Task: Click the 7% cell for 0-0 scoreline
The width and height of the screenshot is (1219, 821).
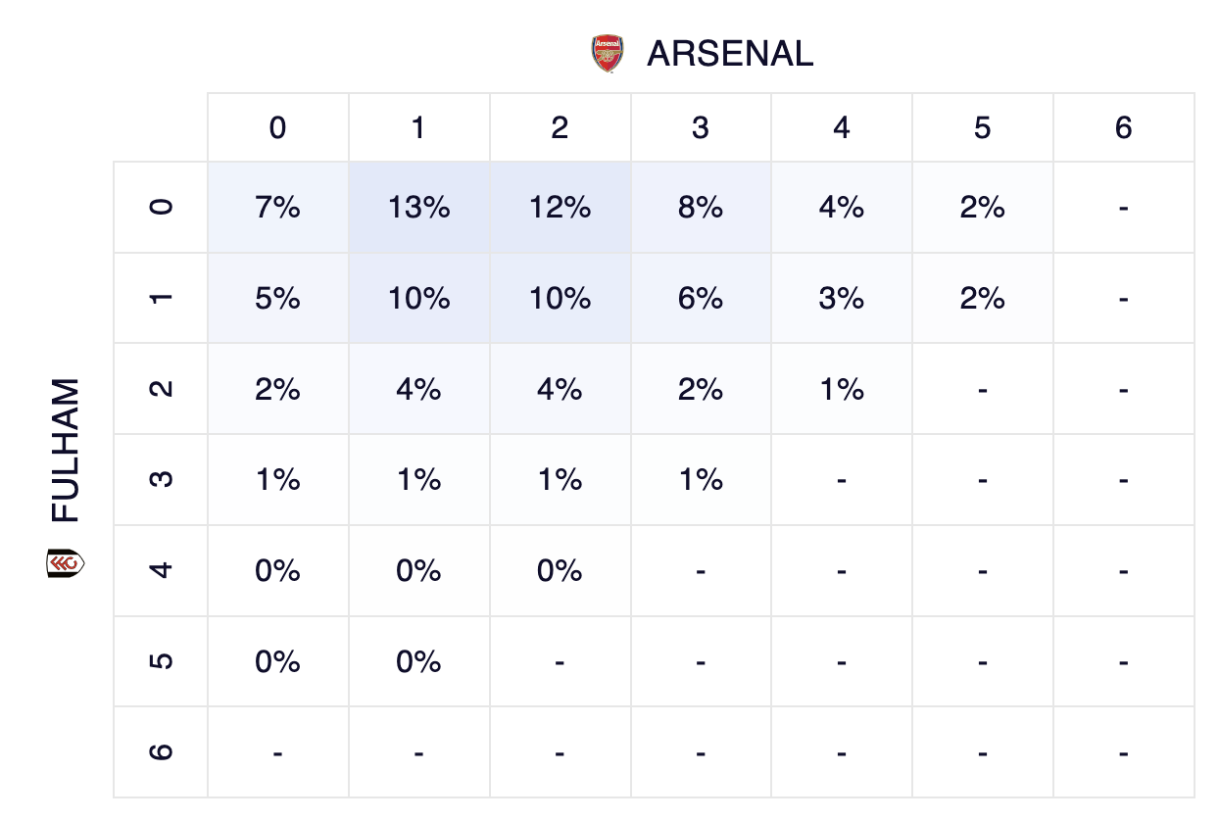Action: pos(277,208)
